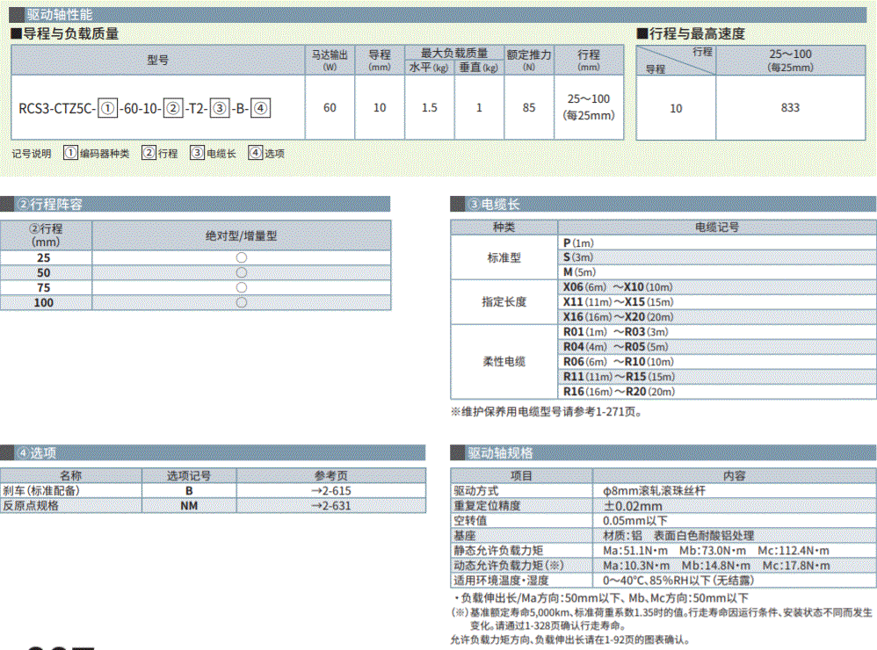Viewport: 877px width, 650px height.
Task: Select the 75 stroke row
Action: tap(196, 288)
